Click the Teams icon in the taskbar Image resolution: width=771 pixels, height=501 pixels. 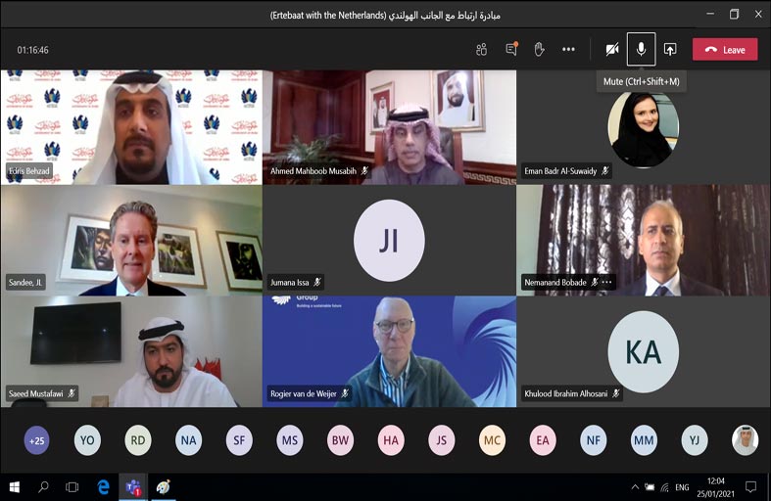132,486
